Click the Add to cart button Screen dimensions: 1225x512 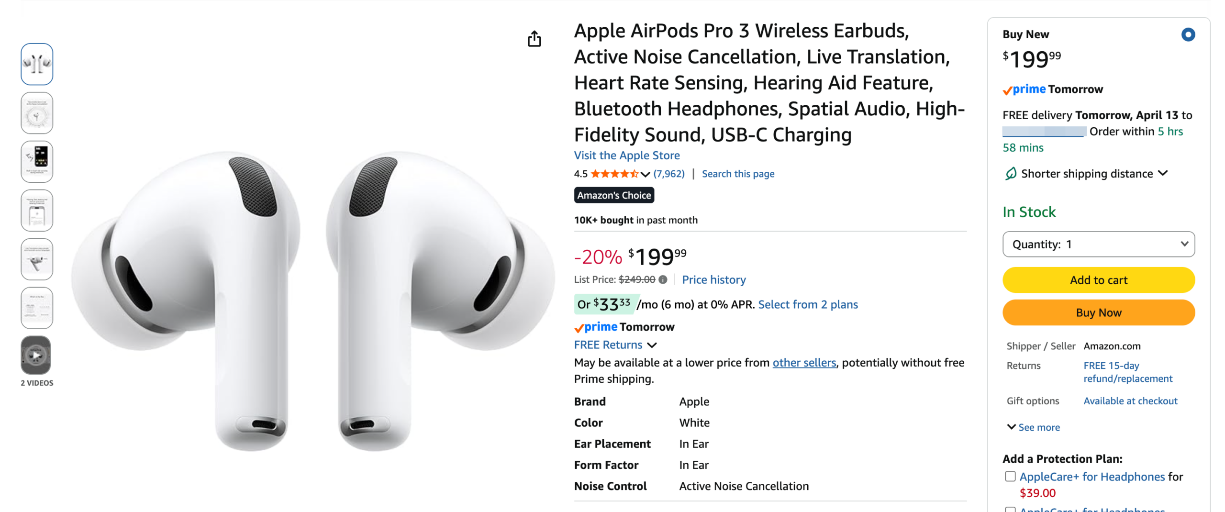(1098, 280)
